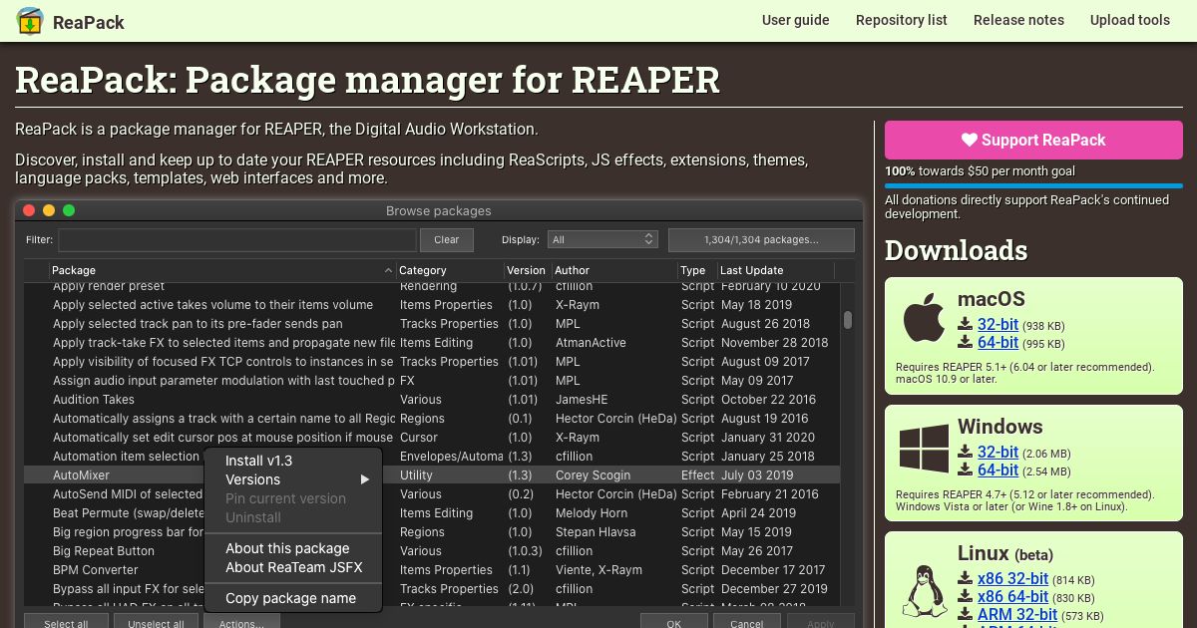Click author Stepan Hlavsa cell
The width and height of the screenshot is (1197, 628).
tap(596, 532)
